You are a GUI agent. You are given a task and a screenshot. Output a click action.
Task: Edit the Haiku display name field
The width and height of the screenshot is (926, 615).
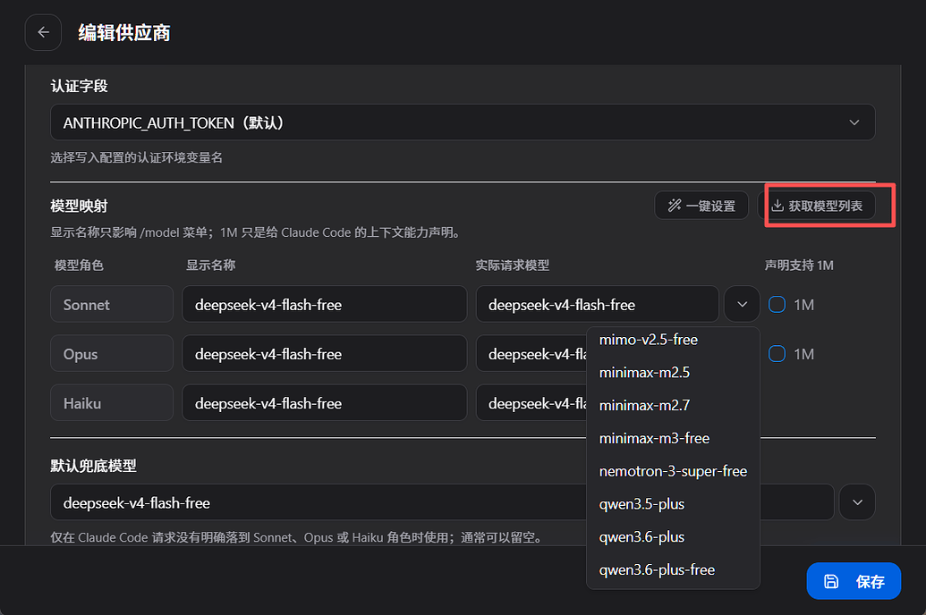click(x=324, y=403)
